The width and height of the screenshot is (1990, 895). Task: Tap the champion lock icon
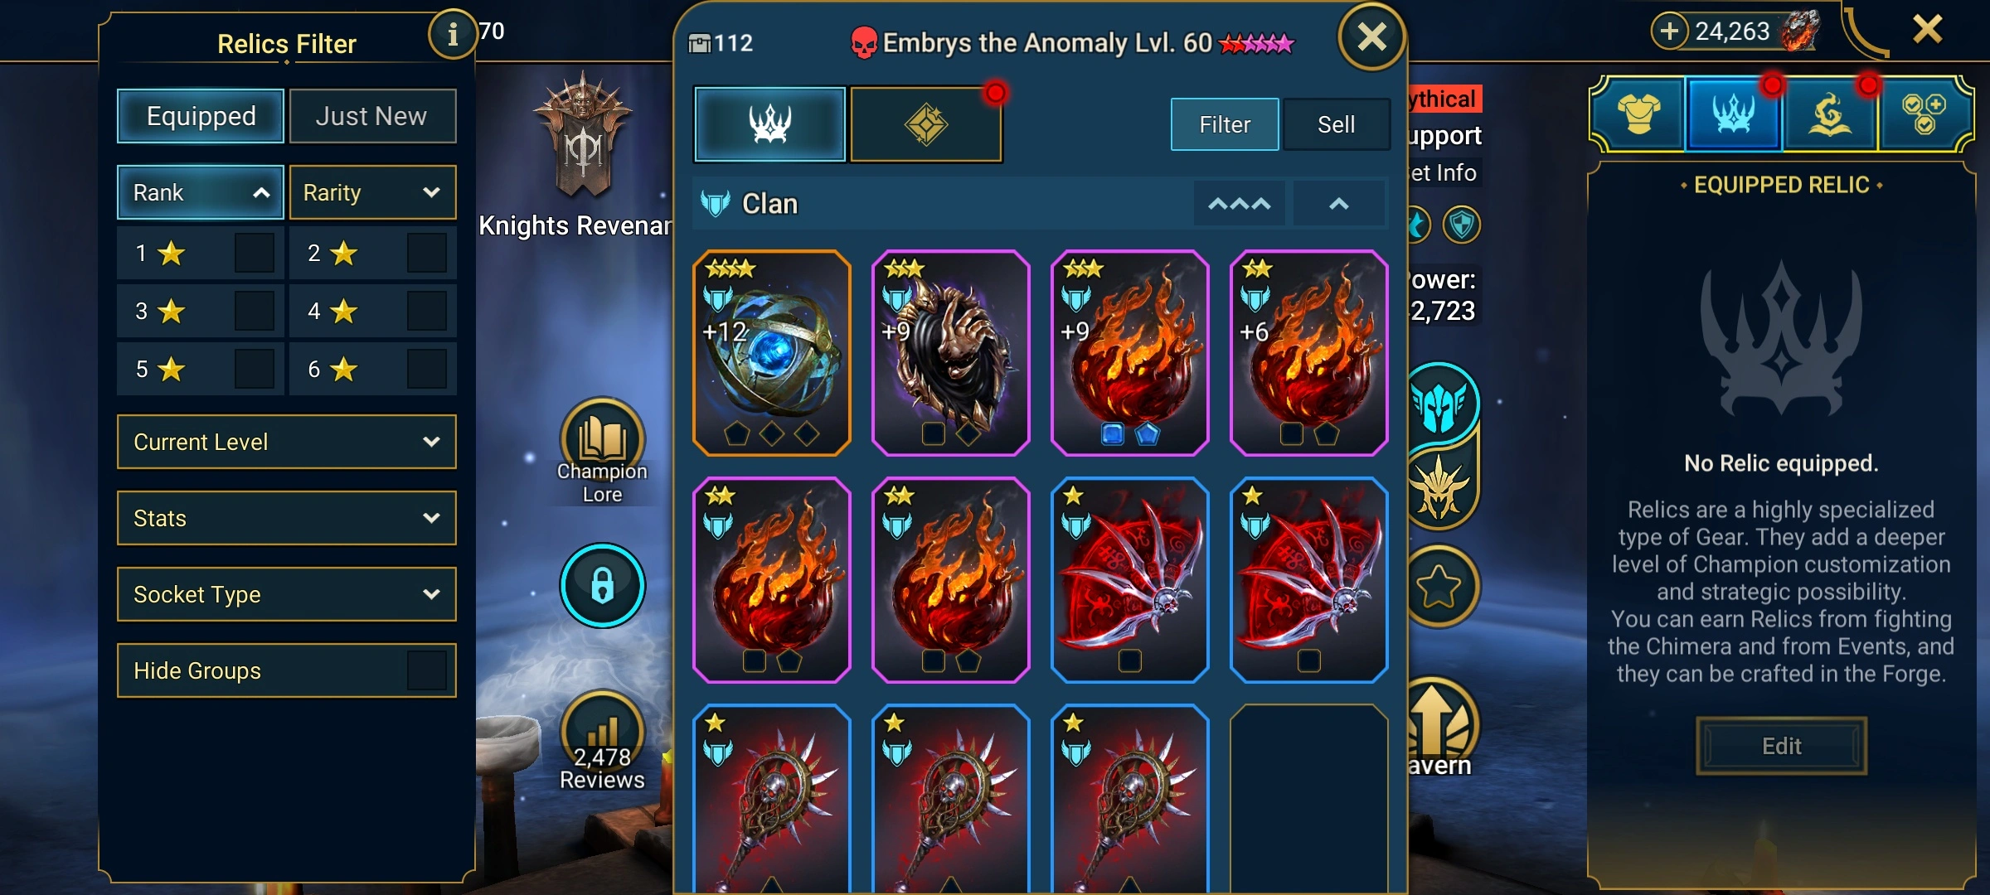coord(602,585)
